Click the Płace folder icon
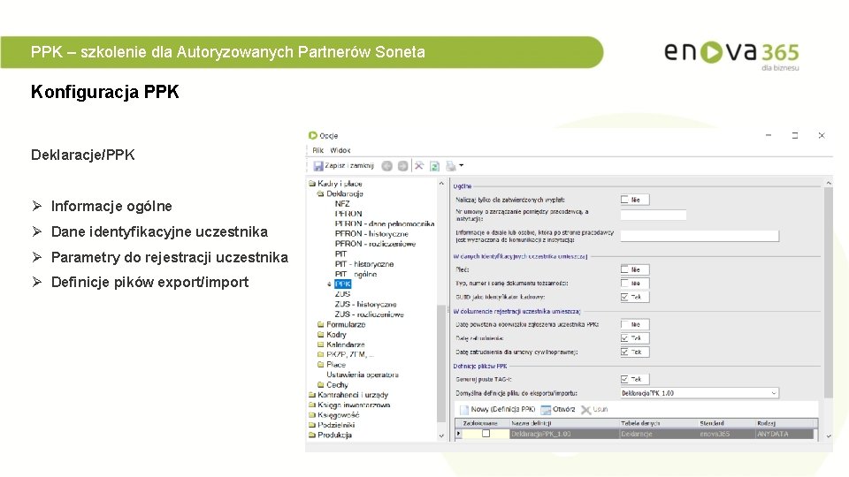Image resolution: width=849 pixels, height=477 pixels. click(x=320, y=365)
